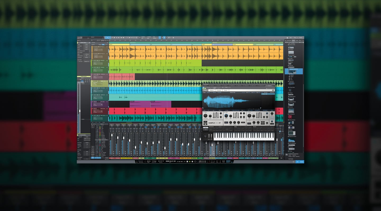Mute the BONGOS track
381x211 pixels.
pos(94,60)
